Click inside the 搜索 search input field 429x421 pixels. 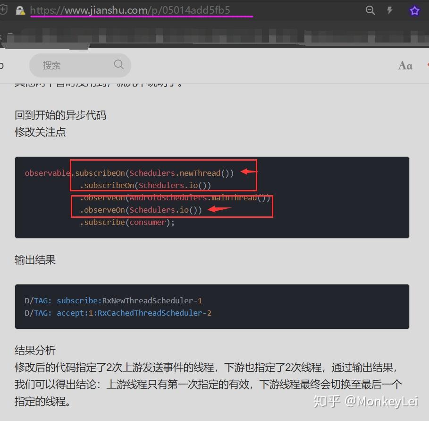pyautogui.click(x=71, y=65)
